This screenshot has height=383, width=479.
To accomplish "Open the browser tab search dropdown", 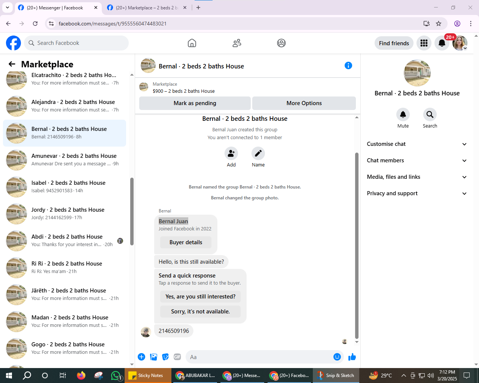I will click(7, 7).
